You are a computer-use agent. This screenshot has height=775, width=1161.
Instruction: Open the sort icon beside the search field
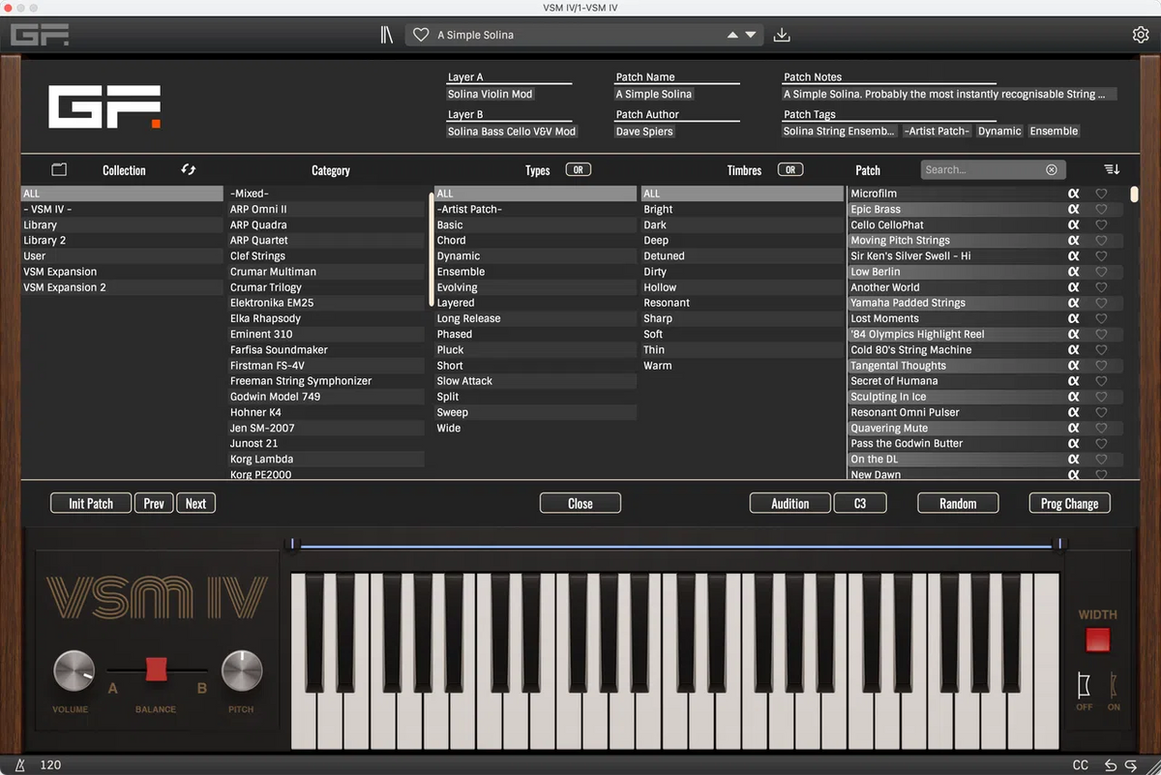(1111, 169)
